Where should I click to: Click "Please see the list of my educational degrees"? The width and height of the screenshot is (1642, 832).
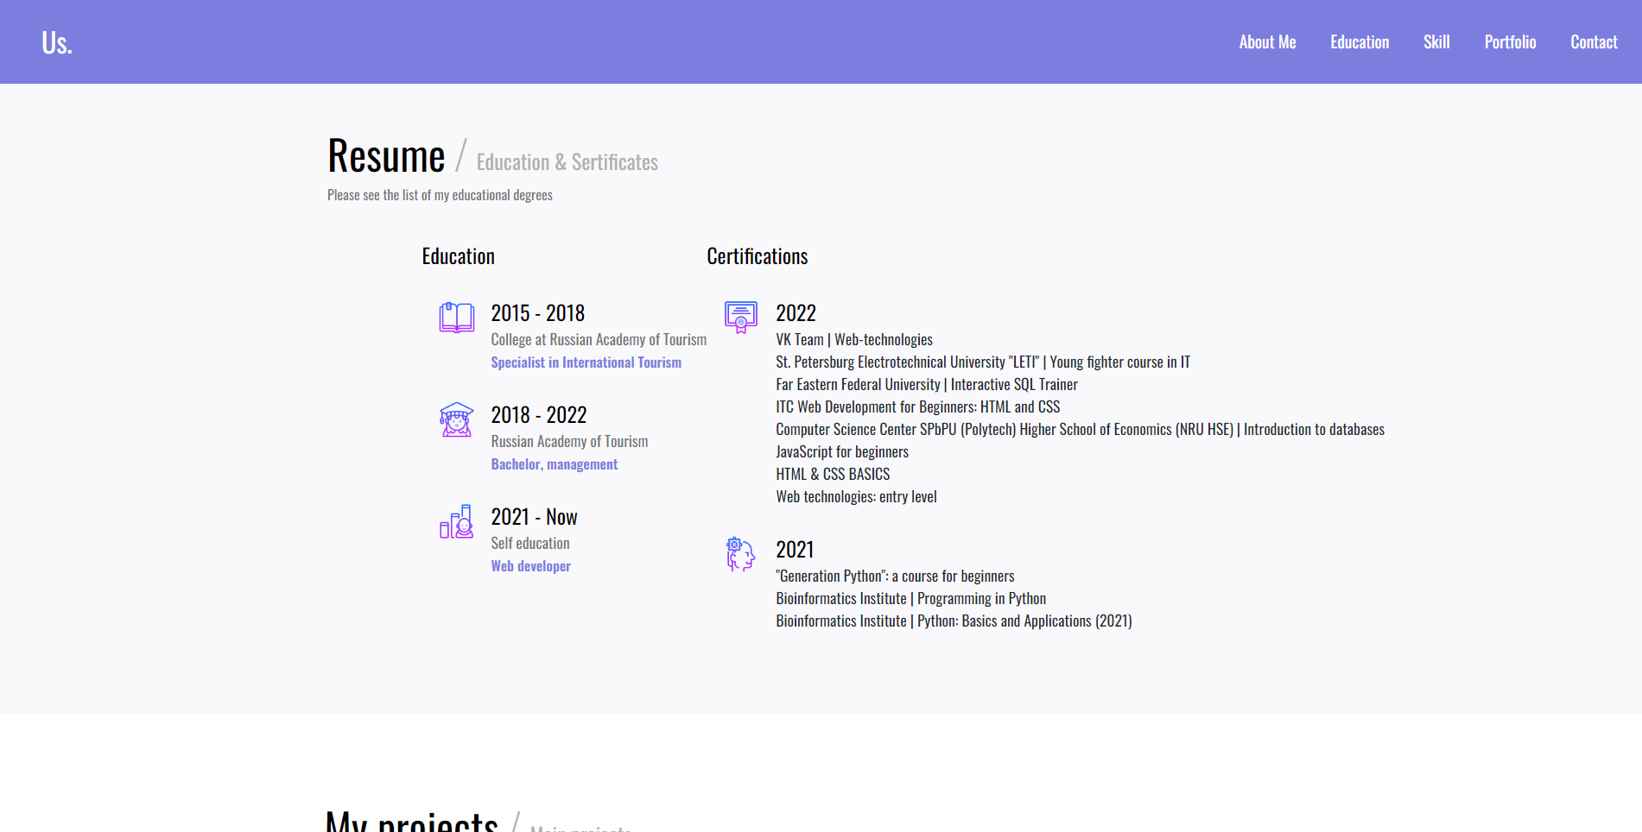point(440,195)
